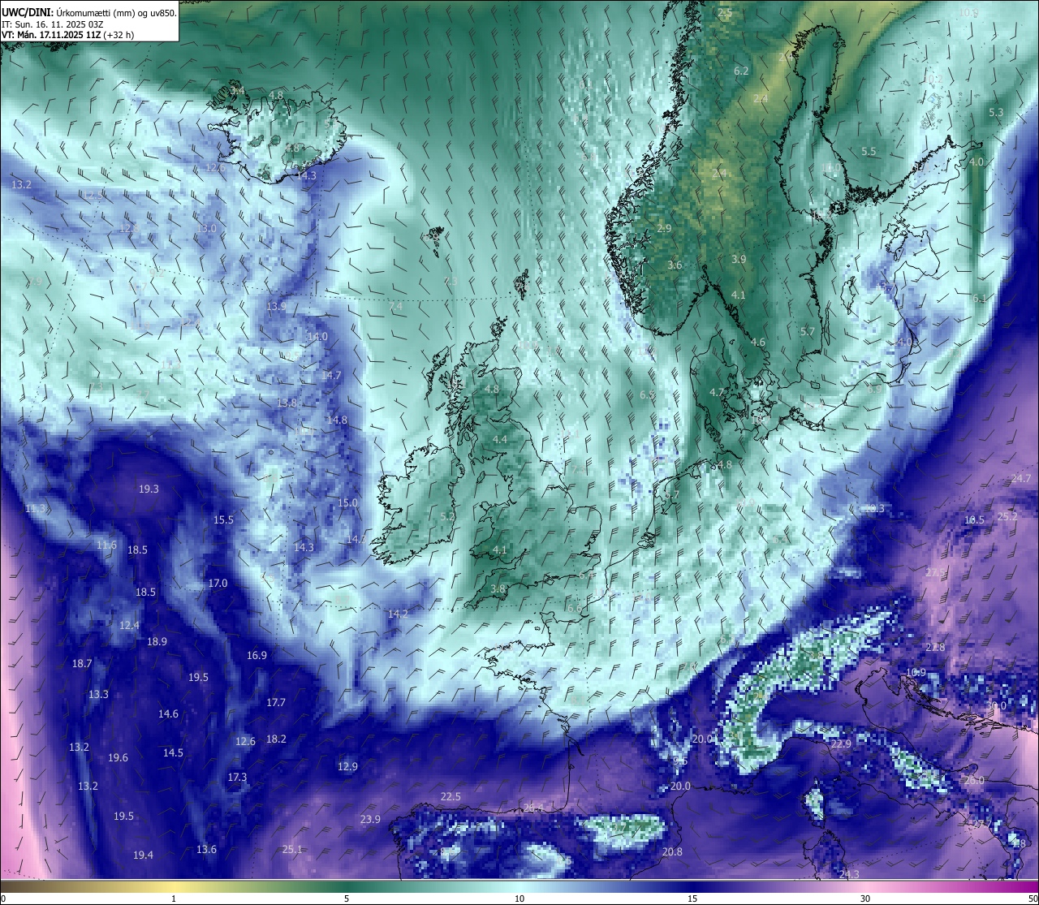Click the color scale tick labeled 10
Screen dimensions: 1039x905
point(519,898)
